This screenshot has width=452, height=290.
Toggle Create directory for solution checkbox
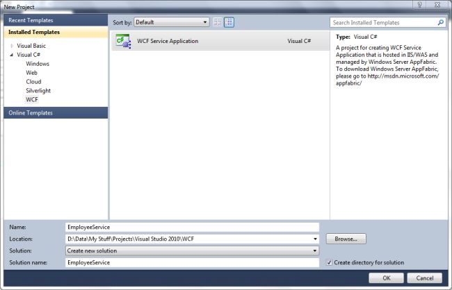(x=329, y=262)
